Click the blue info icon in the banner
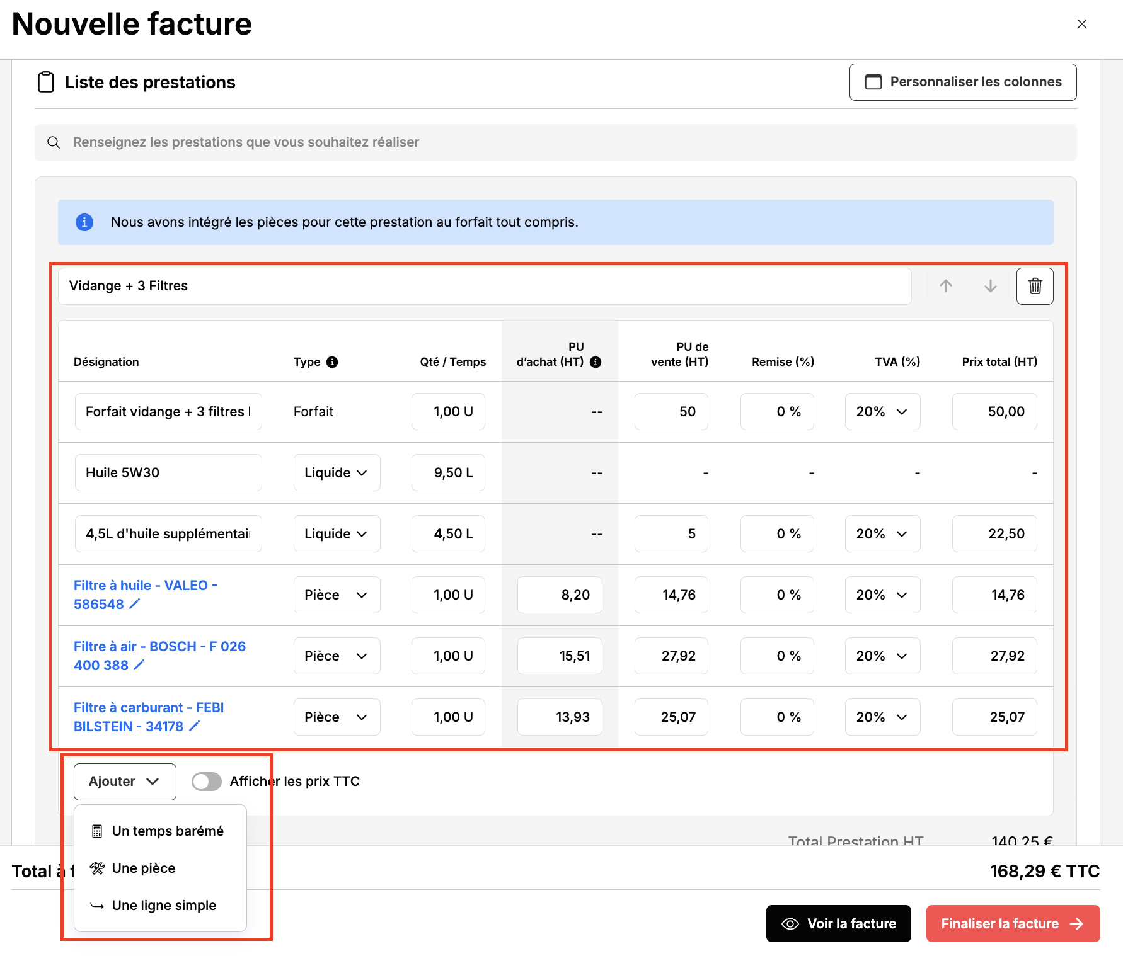Viewport: 1123px width, 956px height. [84, 222]
